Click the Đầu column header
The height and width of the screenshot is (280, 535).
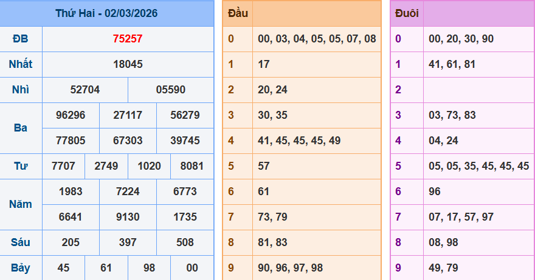237,13
